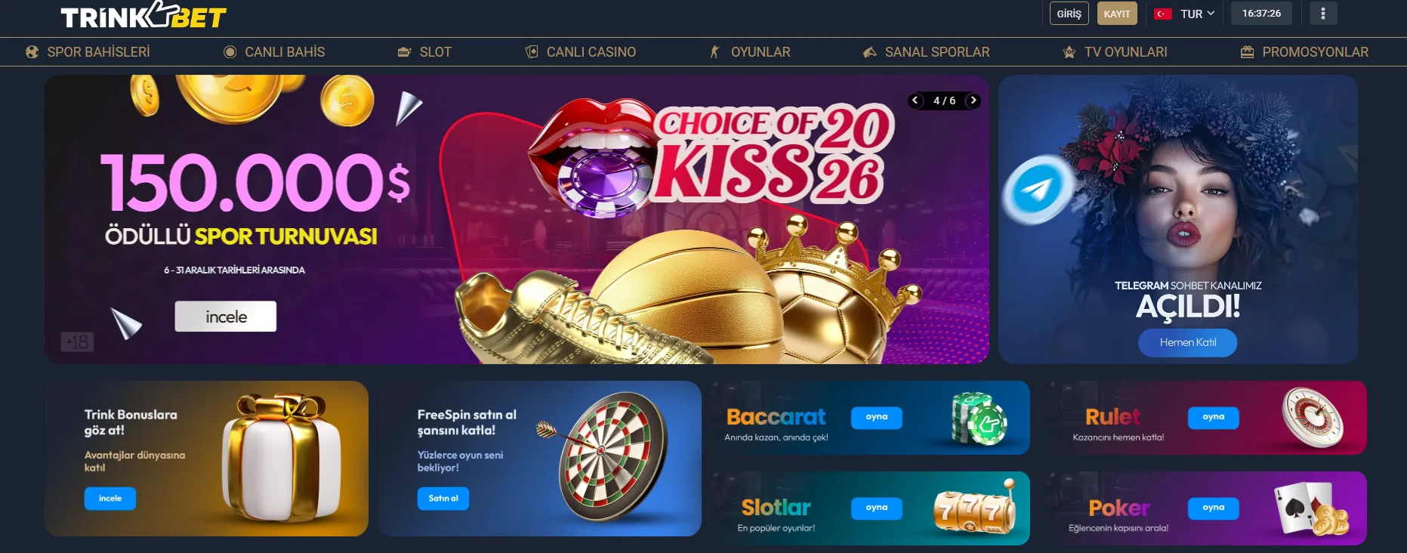Go to previous banner slide arrow

coord(915,100)
